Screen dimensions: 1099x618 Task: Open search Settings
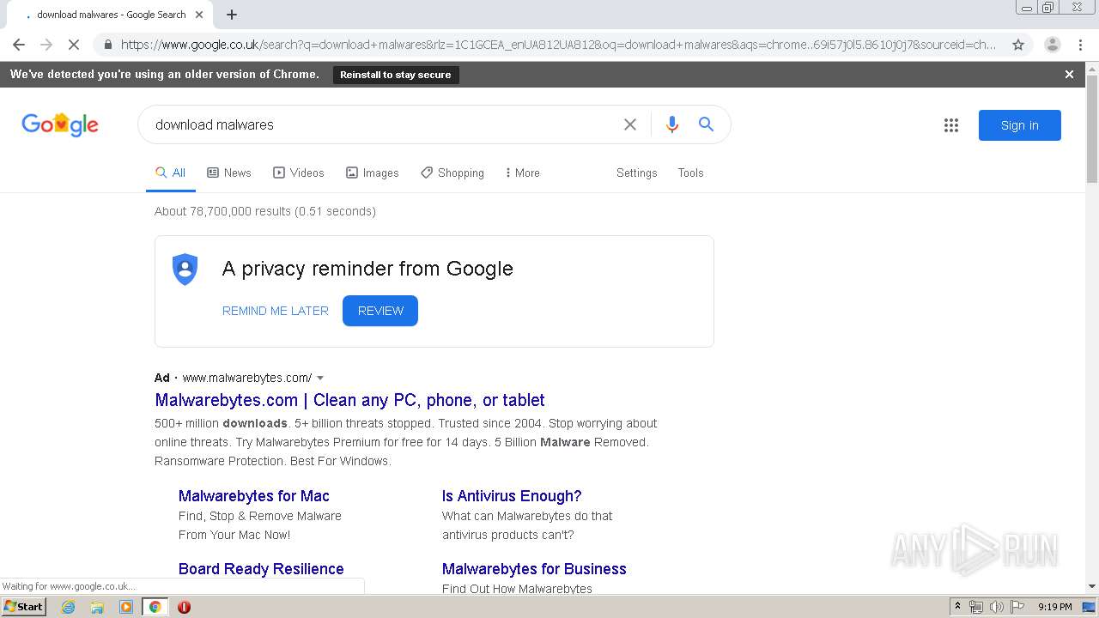coord(636,173)
